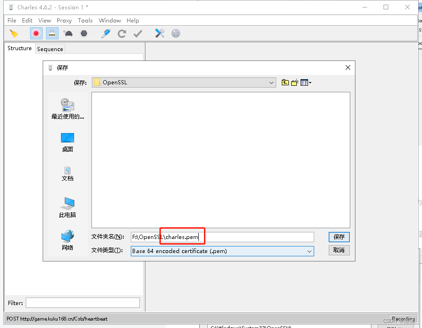Image resolution: width=422 pixels, height=328 pixels.
Task: Click the Save (保存) button
Action: 339,237
